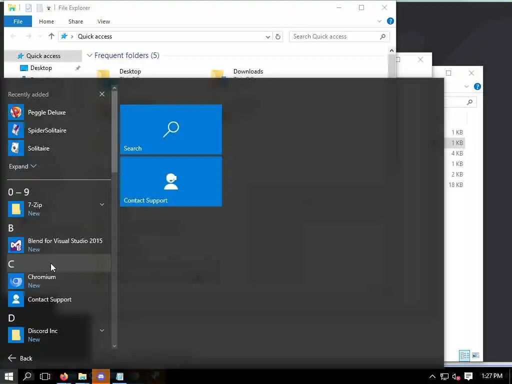This screenshot has height=384, width=512.
Task: Show hidden system tray icons
Action: pos(432,376)
